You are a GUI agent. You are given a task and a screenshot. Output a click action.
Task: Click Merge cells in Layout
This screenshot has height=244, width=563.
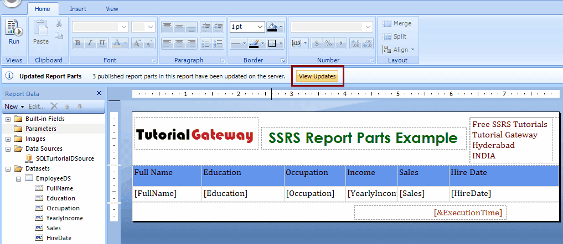pyautogui.click(x=397, y=23)
